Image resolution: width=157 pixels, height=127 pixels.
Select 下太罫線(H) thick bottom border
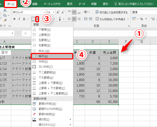tap(52, 78)
